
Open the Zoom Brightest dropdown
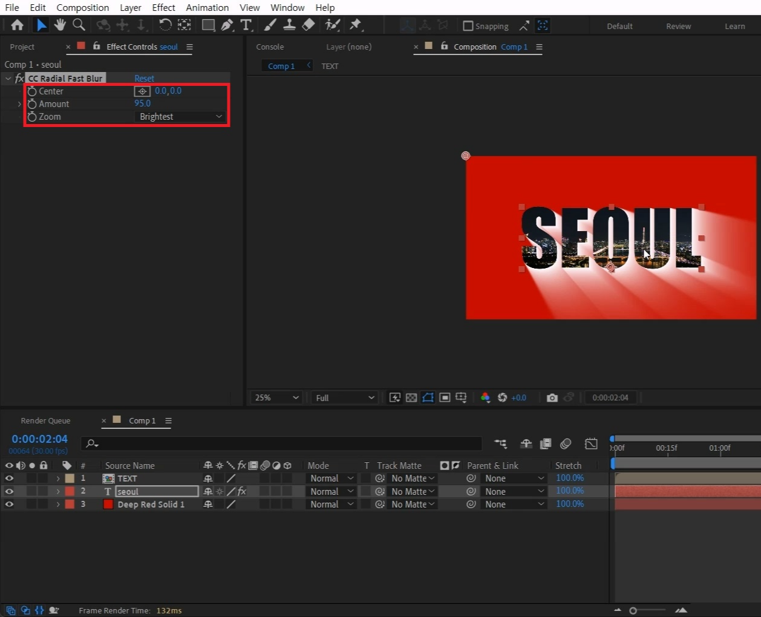(180, 117)
